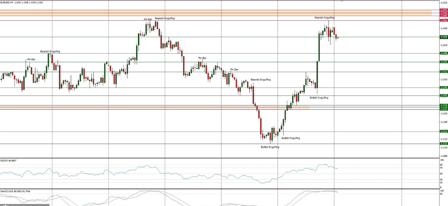Viewport: 448px width, 206px height.
Task: Click the most recent candlestick on the chart
Action: point(337,38)
